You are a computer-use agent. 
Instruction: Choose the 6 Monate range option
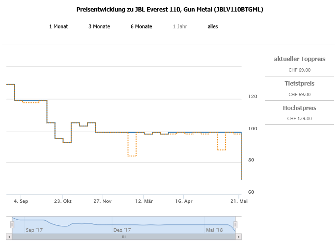pyautogui.click(x=141, y=26)
